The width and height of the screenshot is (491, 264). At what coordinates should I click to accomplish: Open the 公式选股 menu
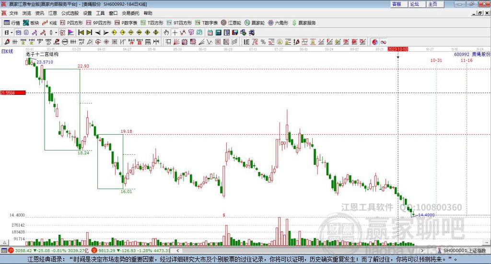click(70, 13)
